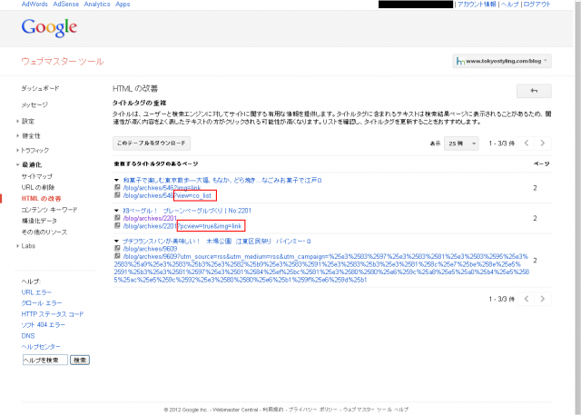The width and height of the screenshot is (581, 415).
Task: Click the 検索 help search button
Action: click(x=80, y=360)
